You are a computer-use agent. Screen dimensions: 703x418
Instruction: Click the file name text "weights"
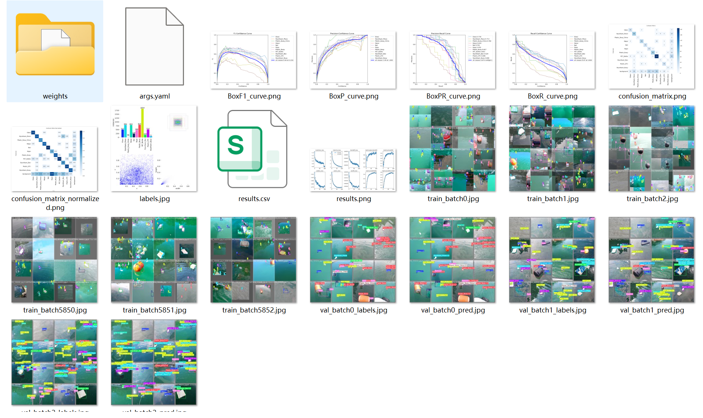(x=55, y=96)
